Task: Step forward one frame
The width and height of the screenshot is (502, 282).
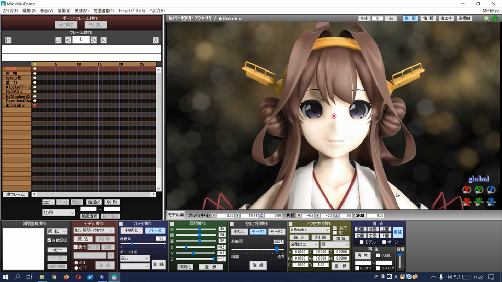Action: pyautogui.click(x=94, y=40)
